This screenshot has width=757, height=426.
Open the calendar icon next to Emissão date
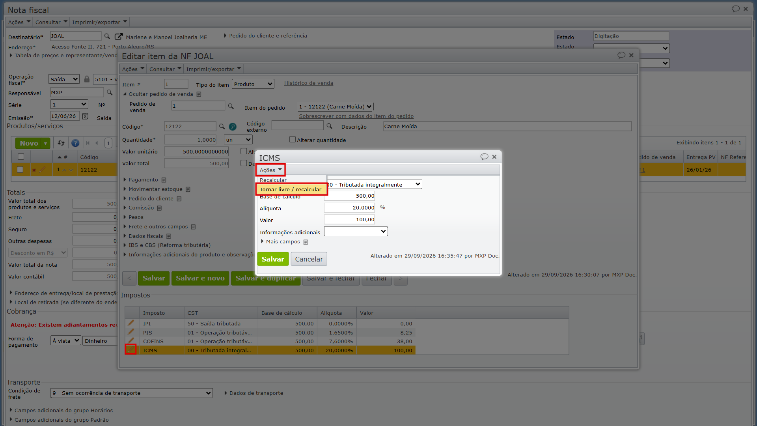(x=85, y=116)
